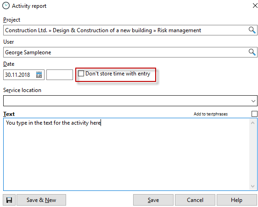Click the Activity report clock icon
The image size is (258, 207).
click(6, 6)
